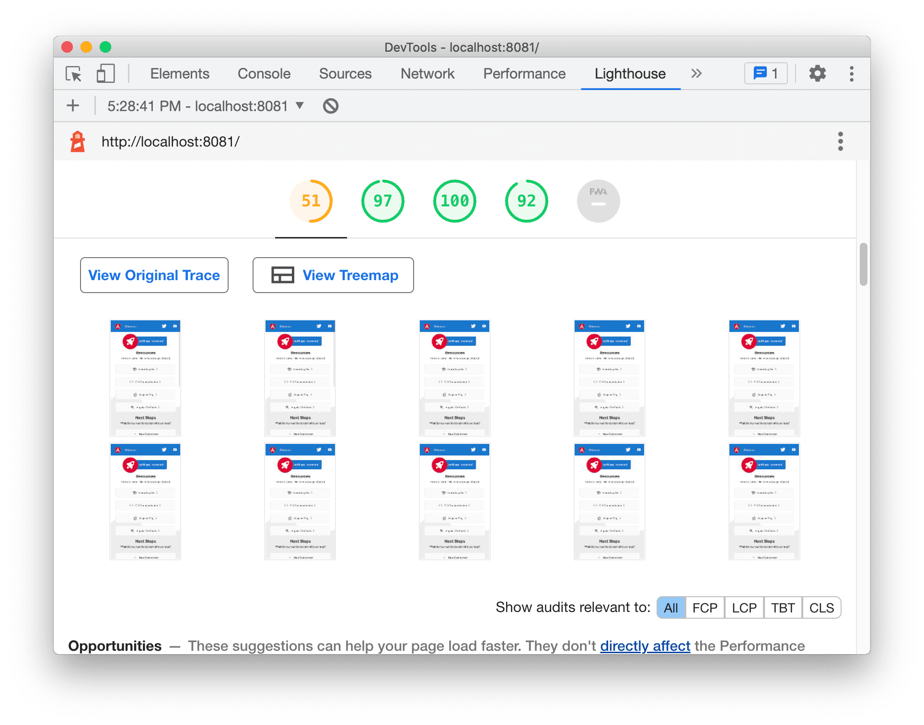Click the device toggle icon
Viewport: 924px width, 725px height.
click(105, 73)
